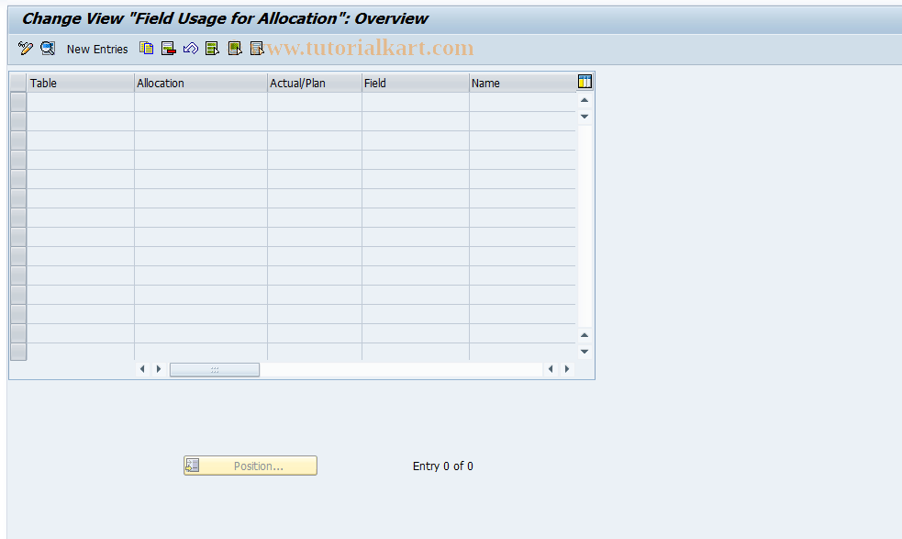Select the first row selection checkbox
The image size is (902, 539).
17,101
